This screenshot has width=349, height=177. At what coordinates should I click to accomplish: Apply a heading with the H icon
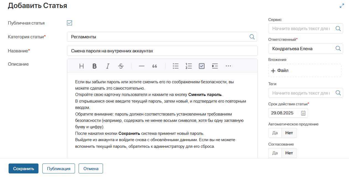click(x=81, y=66)
